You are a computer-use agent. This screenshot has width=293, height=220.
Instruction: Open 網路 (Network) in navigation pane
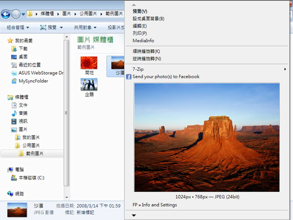tap(20, 194)
